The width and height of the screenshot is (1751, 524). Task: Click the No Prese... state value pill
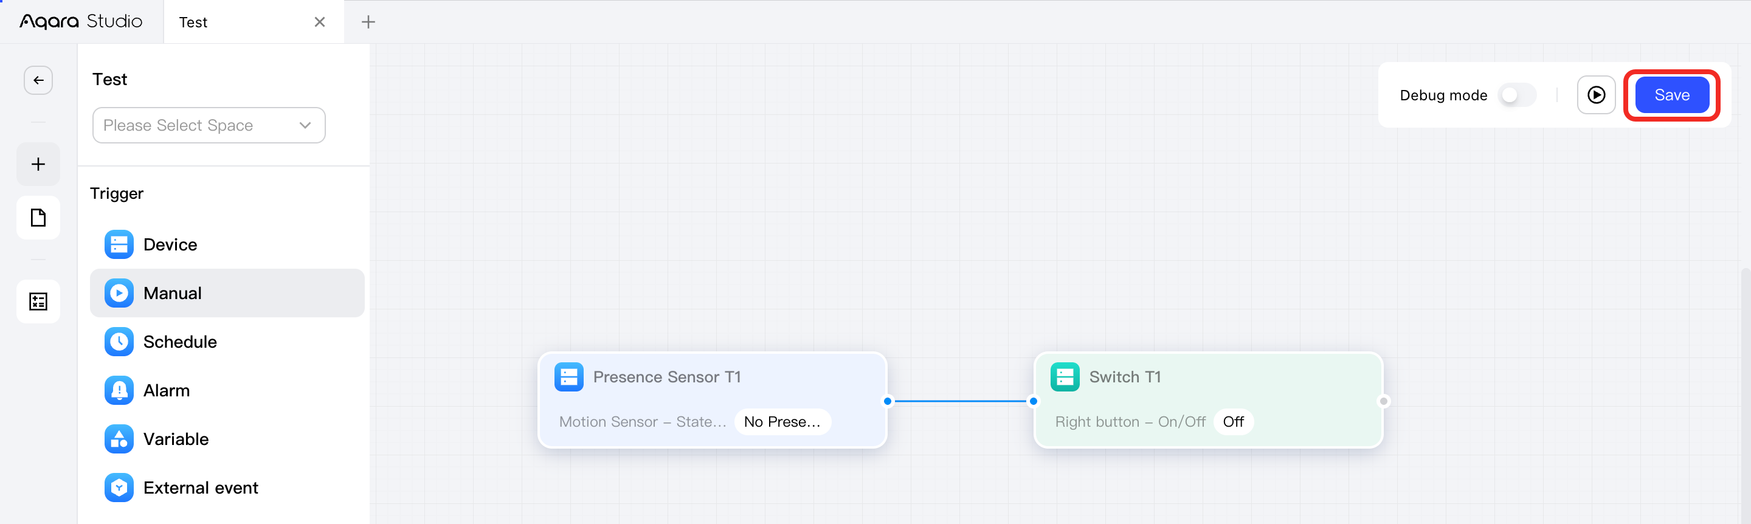pos(782,421)
